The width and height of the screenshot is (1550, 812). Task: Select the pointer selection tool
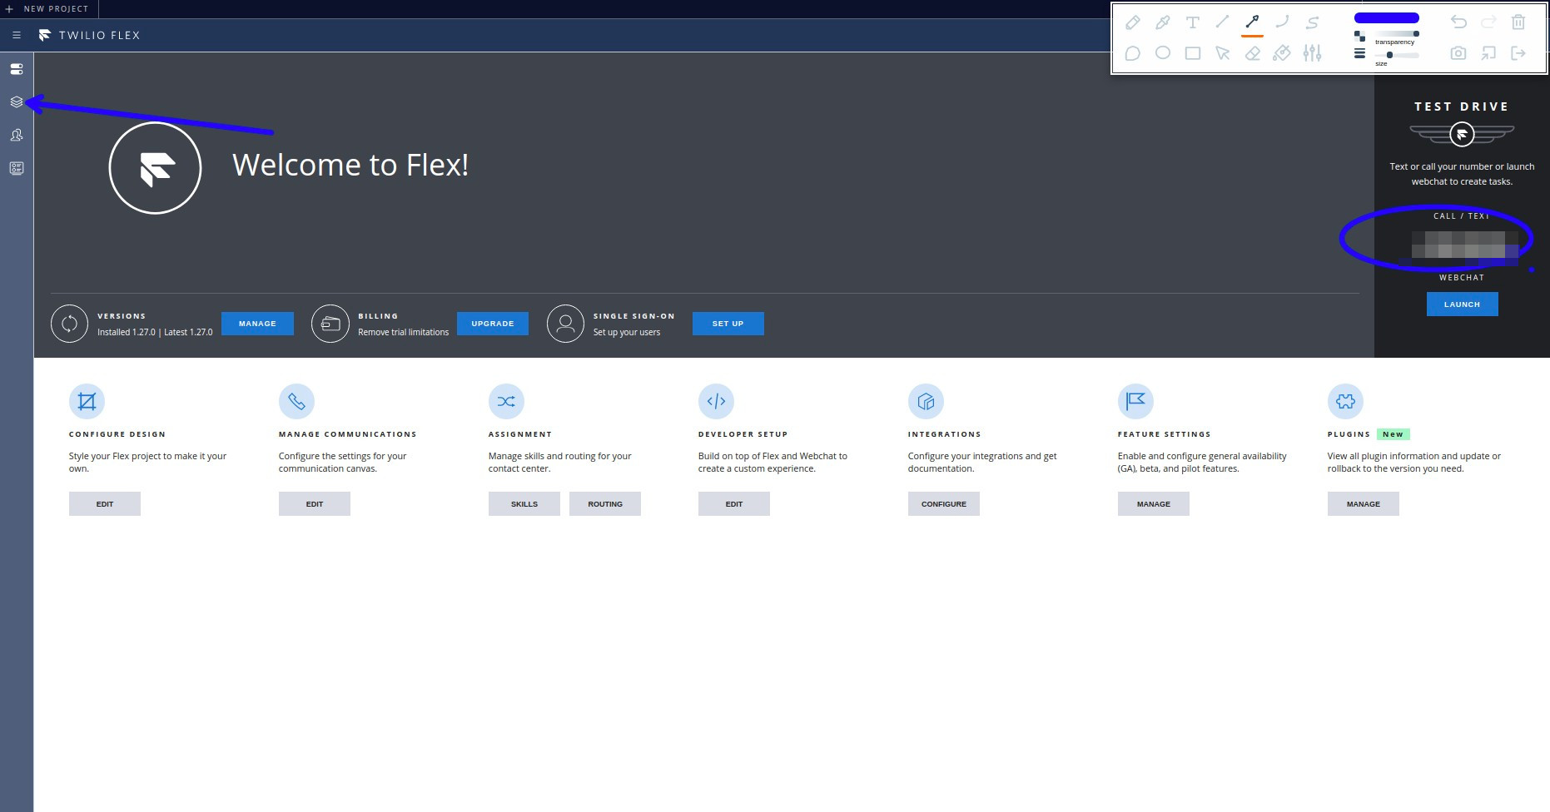[1222, 53]
